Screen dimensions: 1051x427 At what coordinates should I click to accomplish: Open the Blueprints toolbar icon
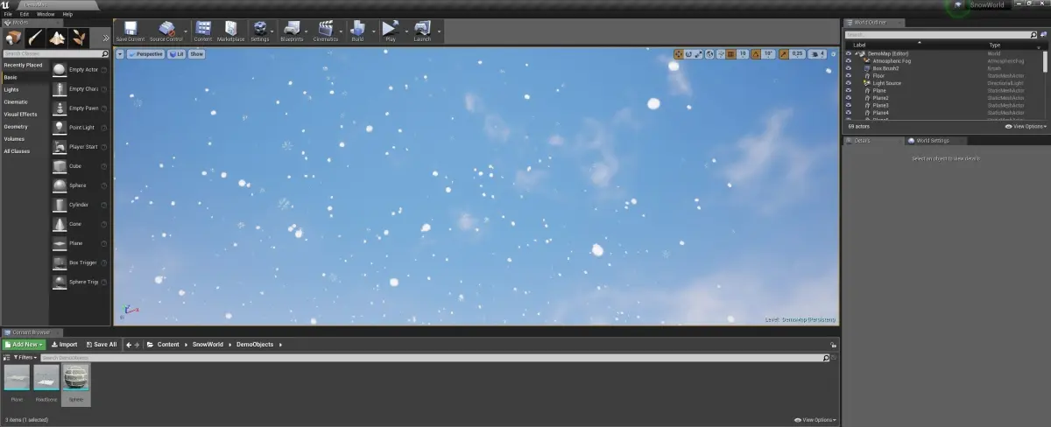coord(292,31)
